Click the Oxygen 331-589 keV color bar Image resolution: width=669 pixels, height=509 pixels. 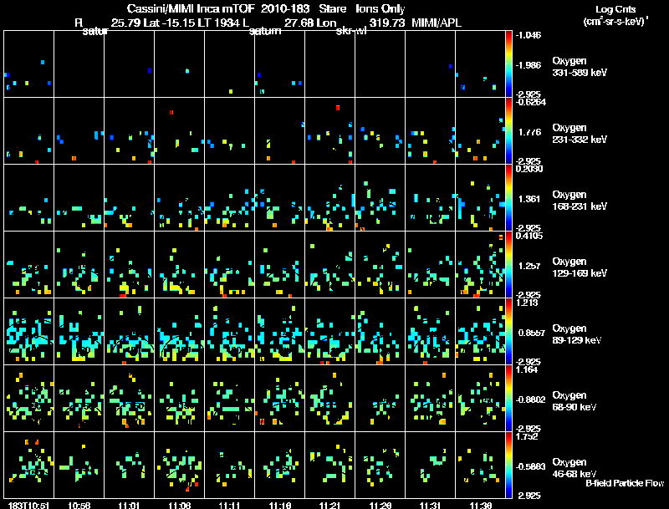(509, 64)
